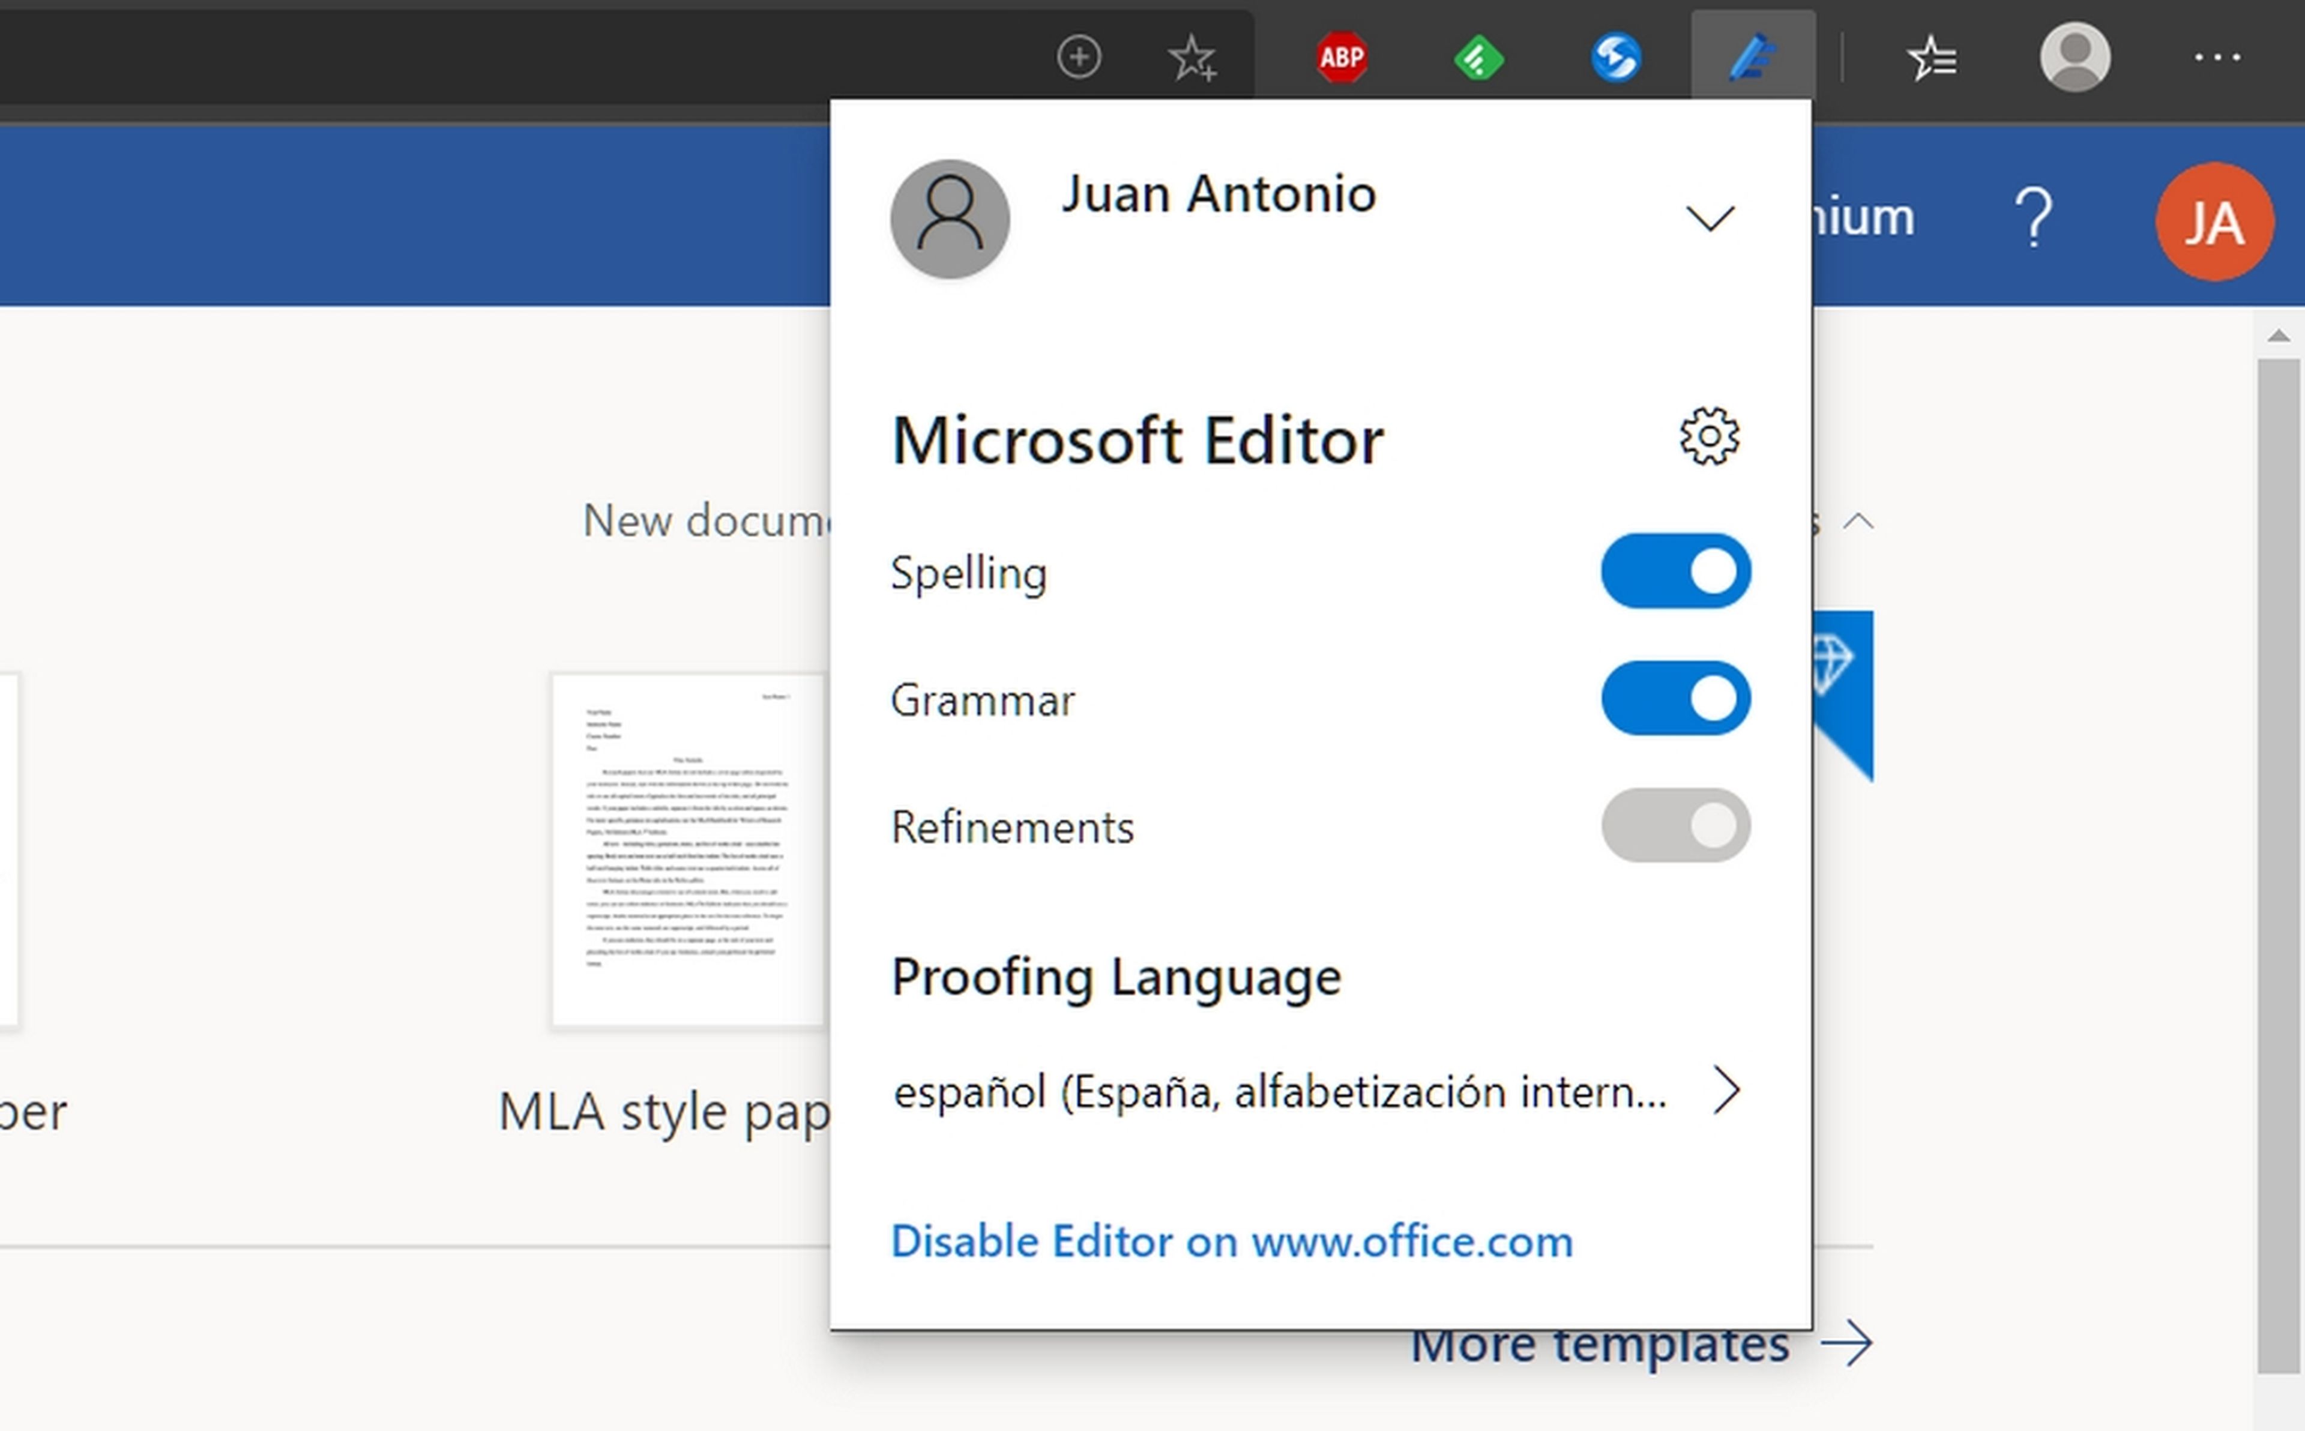Viewport: 2305px width, 1431px height.
Task: Turn off the Spelling toggle
Action: coord(1675,571)
